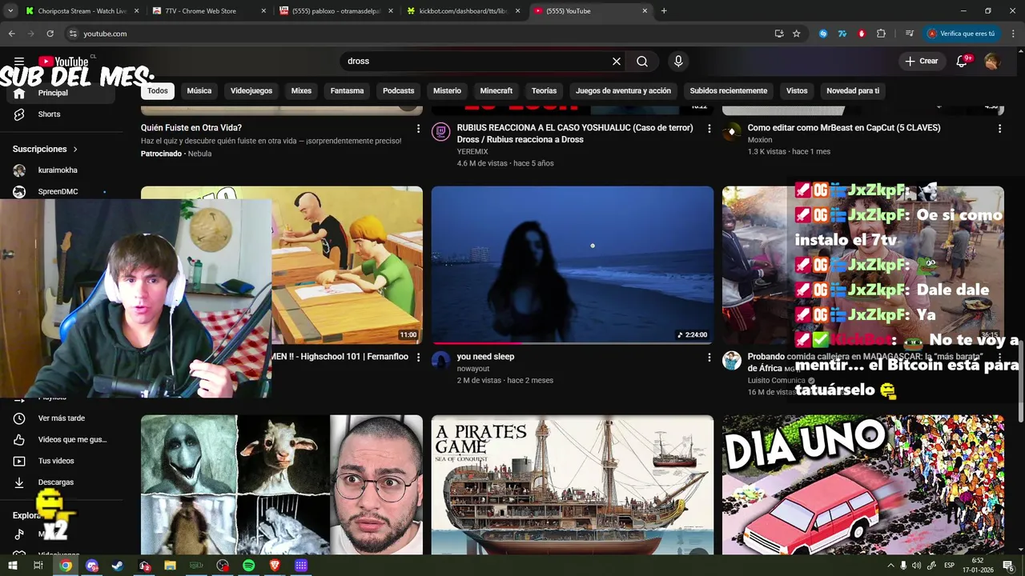
Task: Select the Mixes filter chip
Action: (x=301, y=90)
